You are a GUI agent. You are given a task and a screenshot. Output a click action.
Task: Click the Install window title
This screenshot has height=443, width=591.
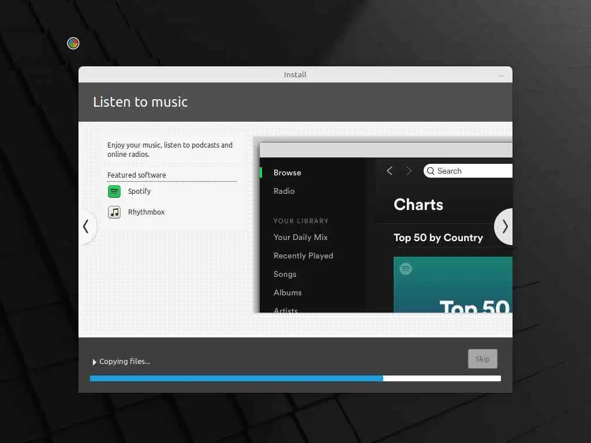tap(295, 74)
